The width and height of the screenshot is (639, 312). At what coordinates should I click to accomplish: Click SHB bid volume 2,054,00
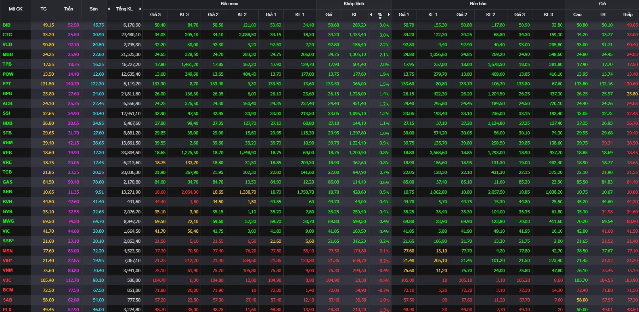pyautogui.click(x=190, y=192)
